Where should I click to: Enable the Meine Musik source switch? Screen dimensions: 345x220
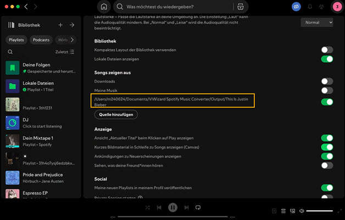[327, 91]
